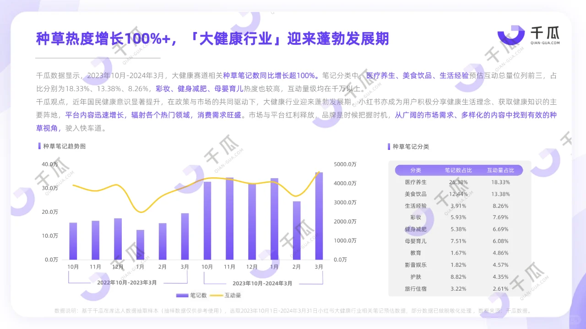Open the 分类 column header in the table
586x329 pixels.
click(414, 170)
